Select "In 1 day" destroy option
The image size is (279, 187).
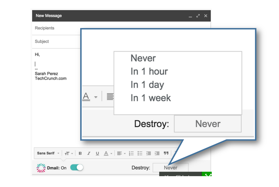click(147, 85)
